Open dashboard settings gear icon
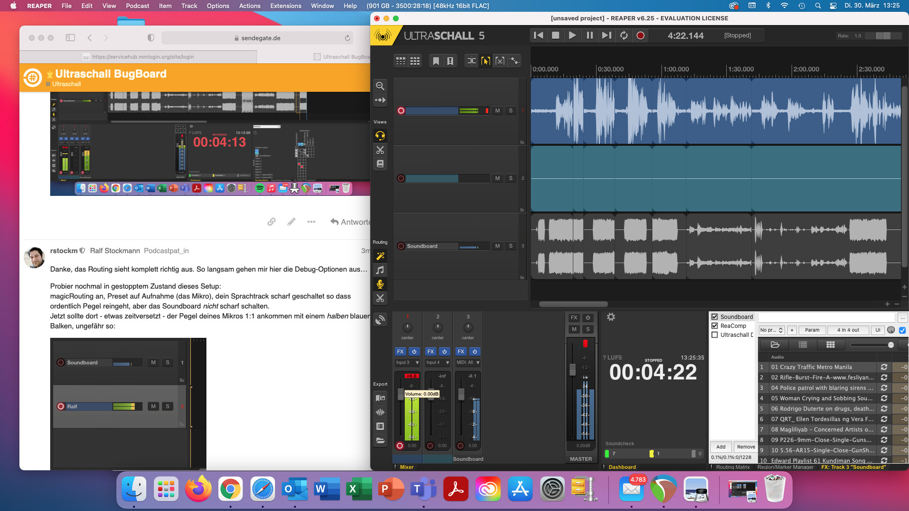The height and width of the screenshot is (511, 909). [x=611, y=317]
